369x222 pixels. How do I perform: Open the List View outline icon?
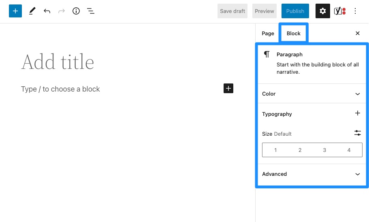click(x=91, y=11)
